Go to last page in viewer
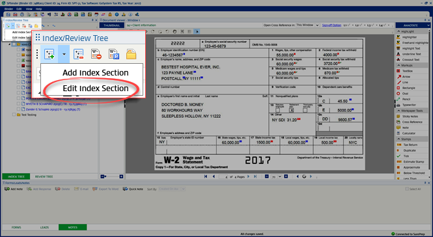433x237 pixels. 255,176
